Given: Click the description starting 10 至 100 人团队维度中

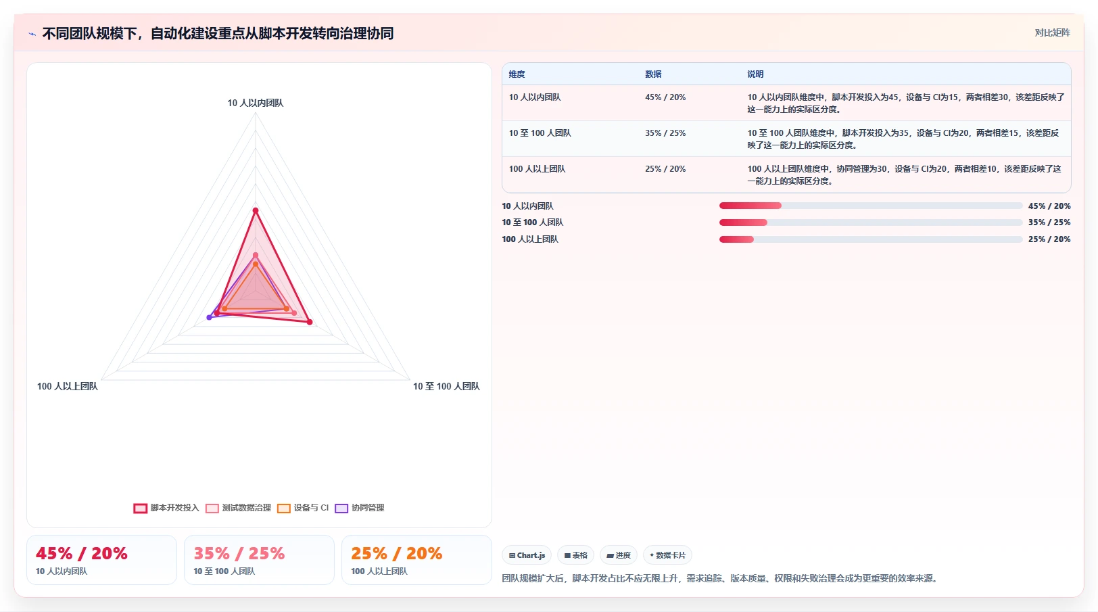Looking at the screenshot, I should click(x=903, y=139).
